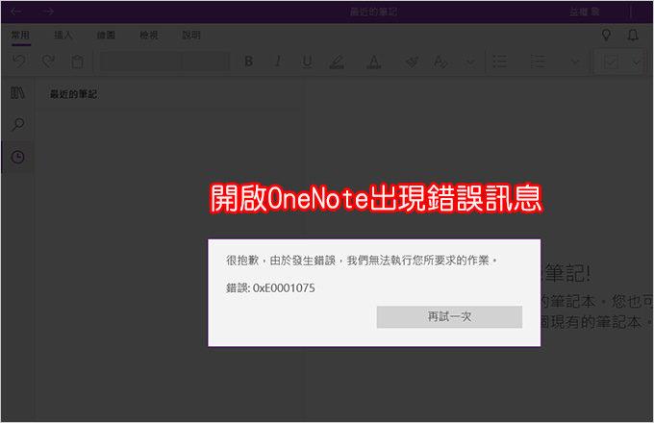Click the error code 0xE0001075 text
654x423 pixels.
click(x=284, y=288)
